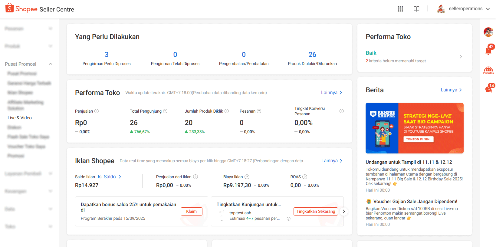Click the Rp14.927 ad balance value

[87, 185]
